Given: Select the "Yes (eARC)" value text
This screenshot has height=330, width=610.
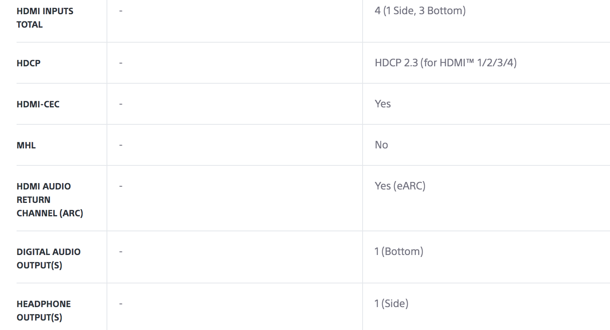Looking at the screenshot, I should click(x=400, y=186).
